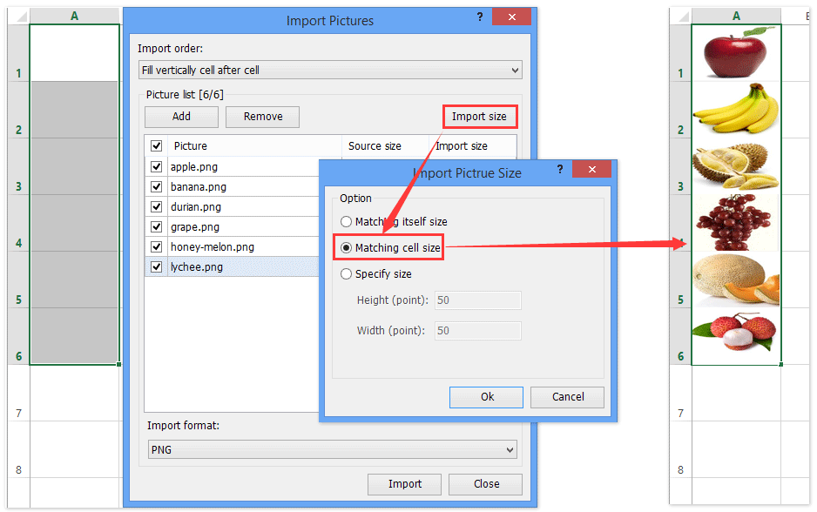Click the Import size button
This screenshot has height=512, width=817.
[479, 115]
